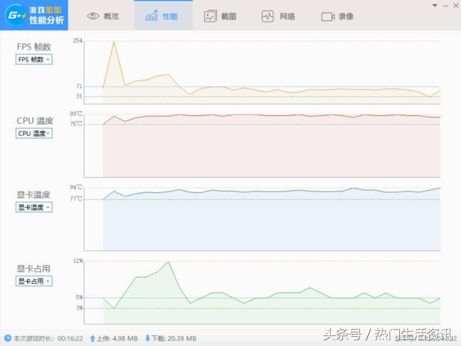Open the 录像 recording icon
This screenshot has height=346, width=461.
pos(327,16)
